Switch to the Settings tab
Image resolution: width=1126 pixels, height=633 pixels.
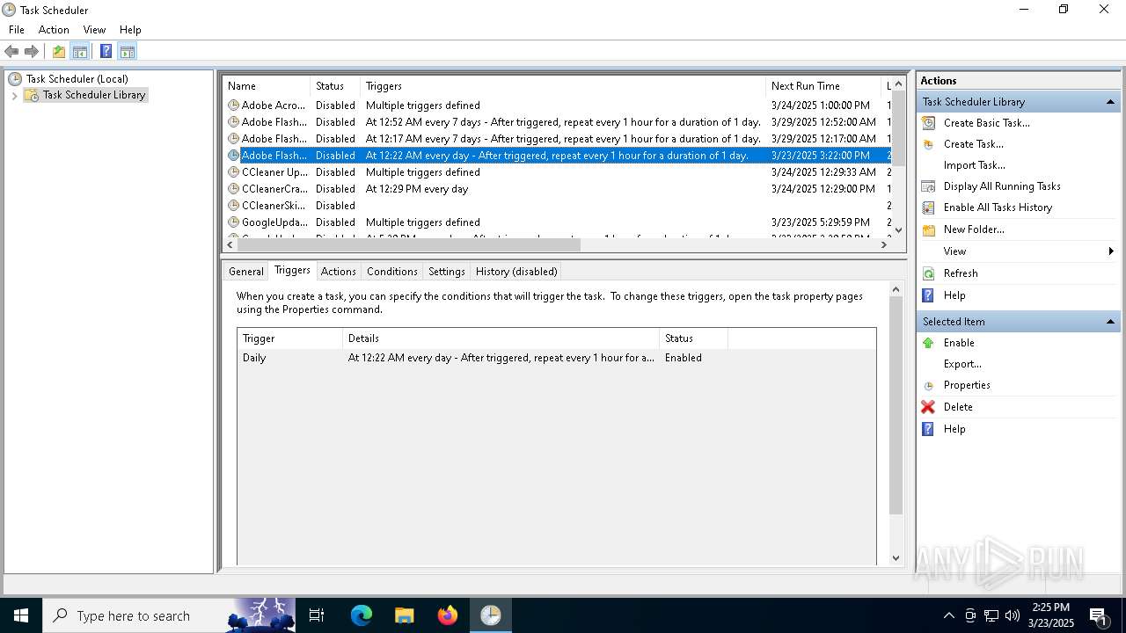tap(447, 272)
